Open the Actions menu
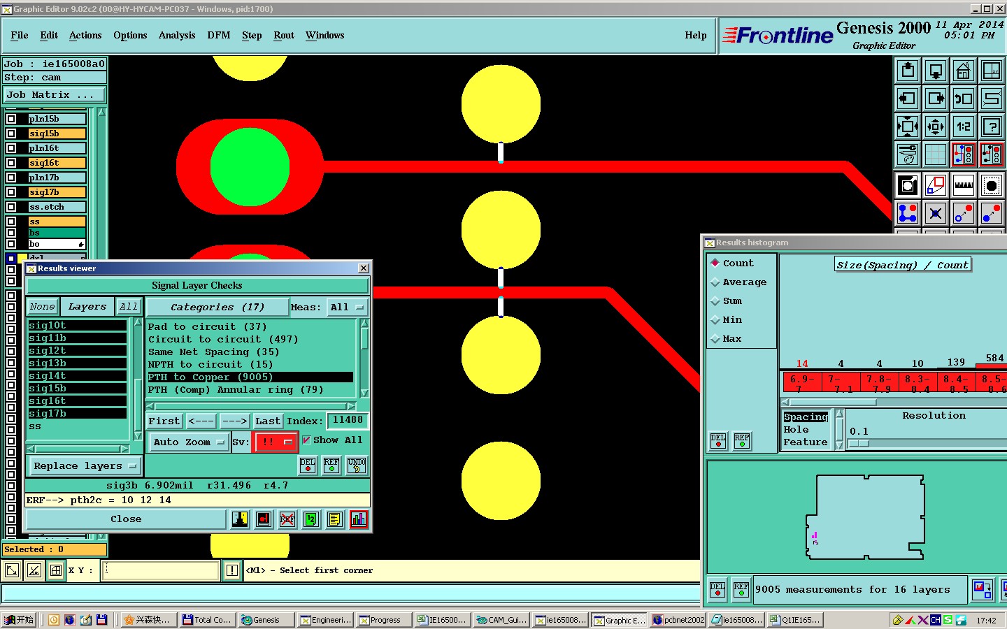Screen dimensions: 1007x629 point(85,35)
